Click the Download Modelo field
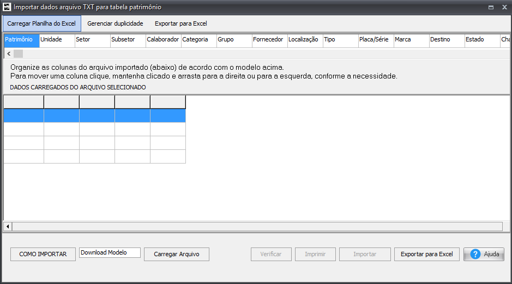The width and height of the screenshot is (512, 284). 110,253
